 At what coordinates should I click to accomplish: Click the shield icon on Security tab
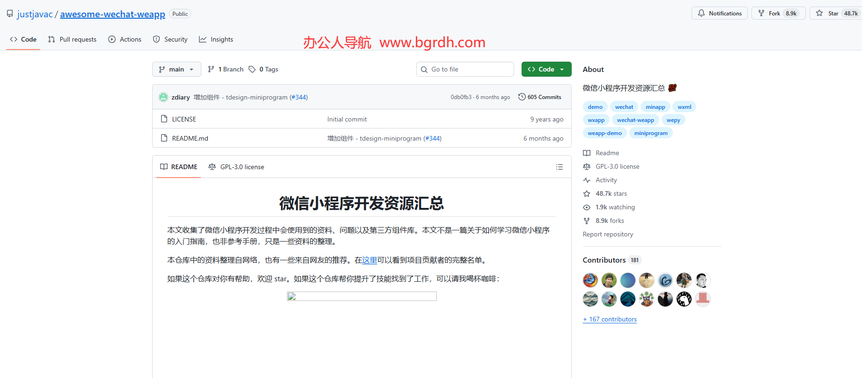click(156, 39)
